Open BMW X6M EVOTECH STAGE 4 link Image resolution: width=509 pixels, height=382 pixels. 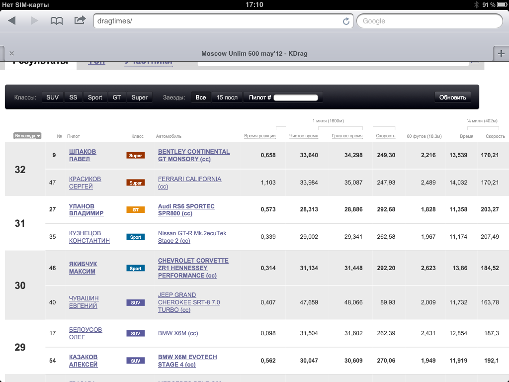[187, 361]
